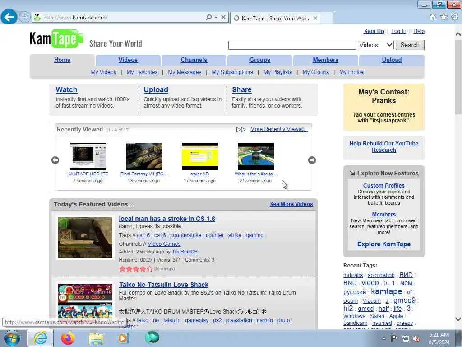
Task: Open the Members tab
Action: 326,60
